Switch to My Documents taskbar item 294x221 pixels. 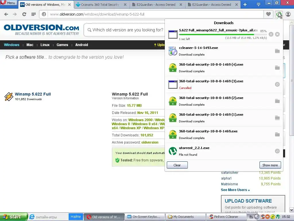tap(185, 217)
